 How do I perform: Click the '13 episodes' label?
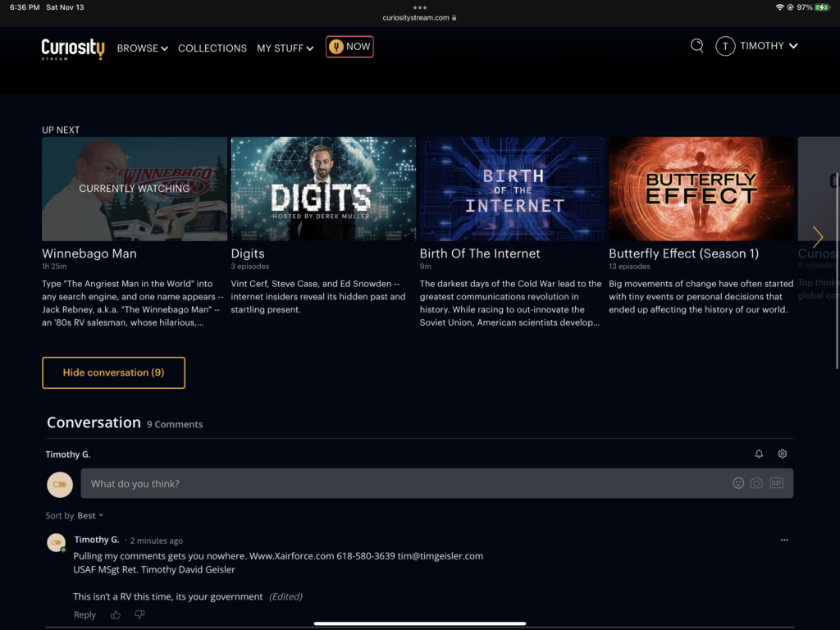[629, 267]
